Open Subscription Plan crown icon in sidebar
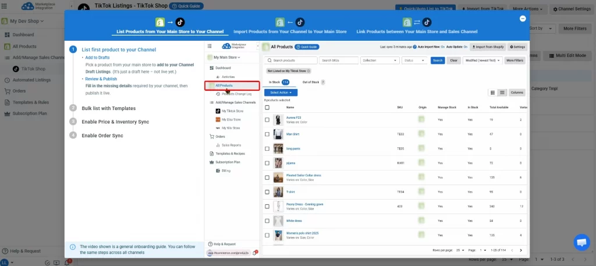 point(7,114)
